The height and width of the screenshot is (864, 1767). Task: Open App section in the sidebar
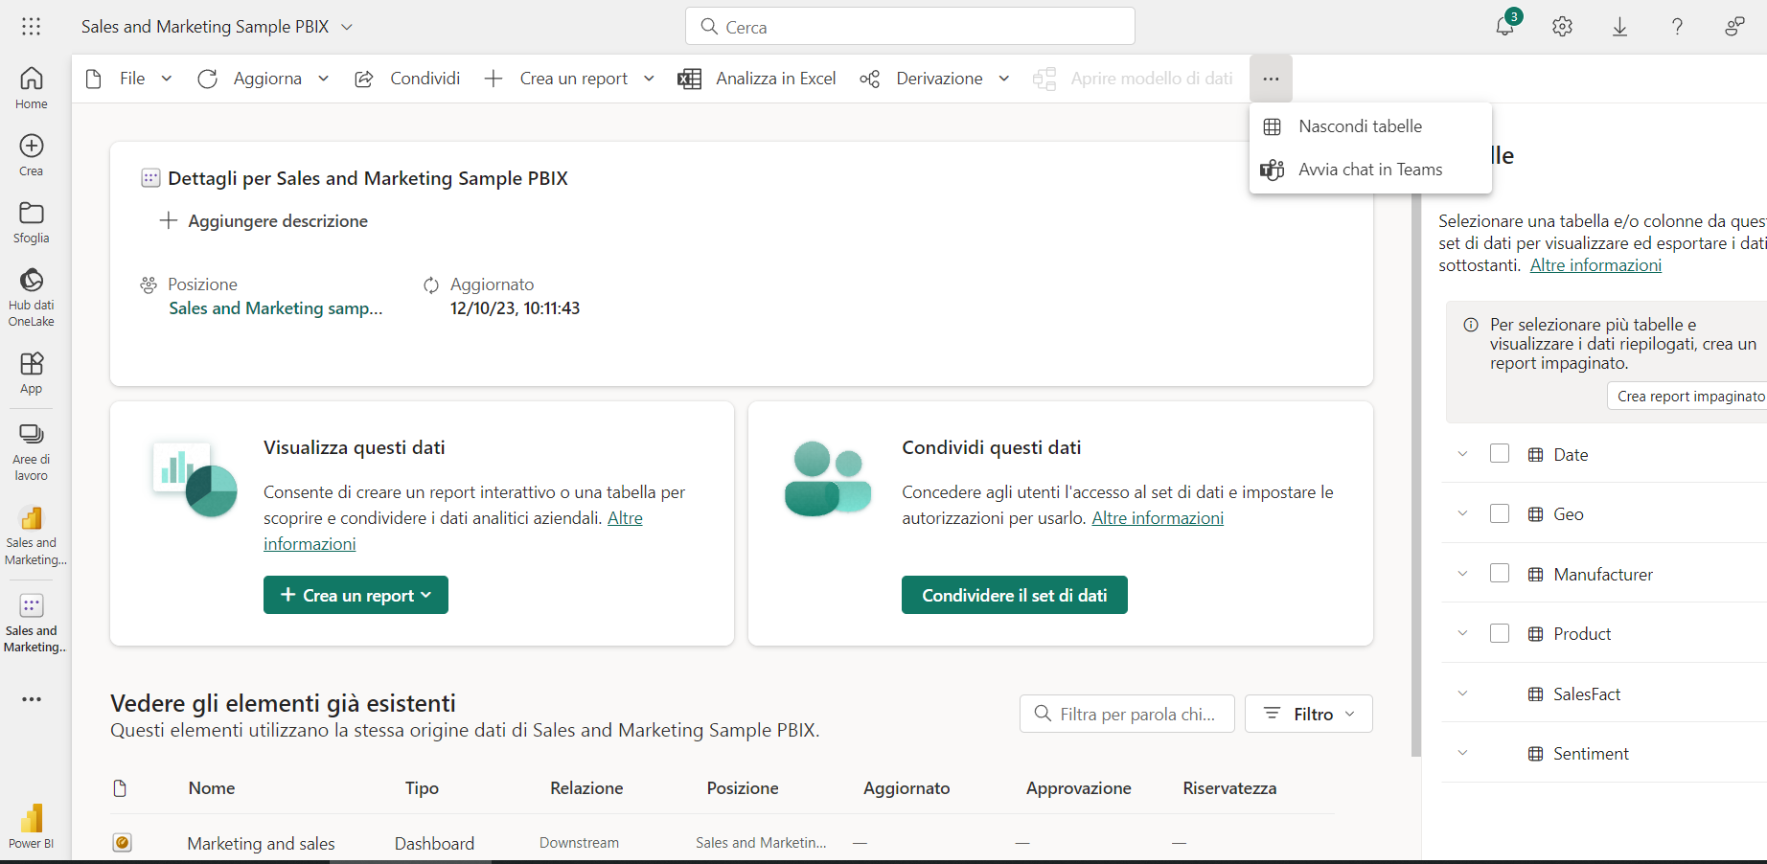point(31,373)
